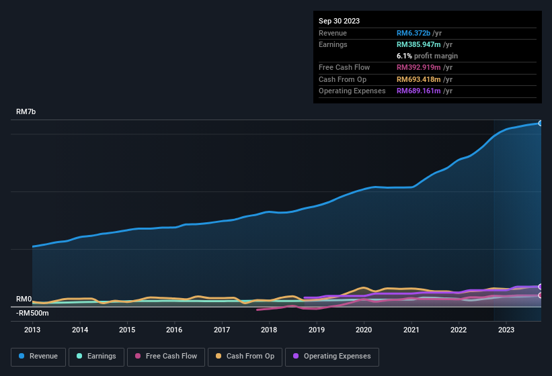Screen dimensions: 552x376
Task: Select the 2018 label on the time axis
Action: (269, 330)
